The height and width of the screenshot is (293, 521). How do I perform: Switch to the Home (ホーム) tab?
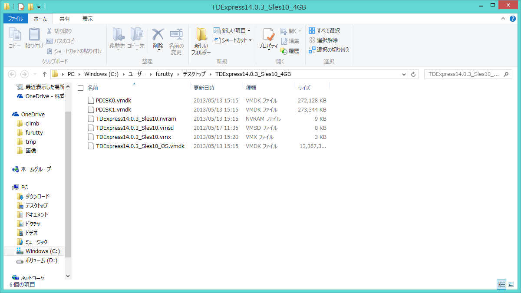tap(40, 19)
